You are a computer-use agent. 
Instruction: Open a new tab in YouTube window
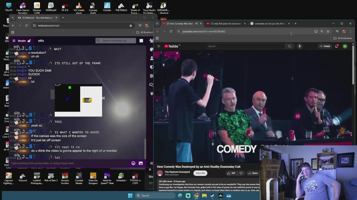[295, 24]
